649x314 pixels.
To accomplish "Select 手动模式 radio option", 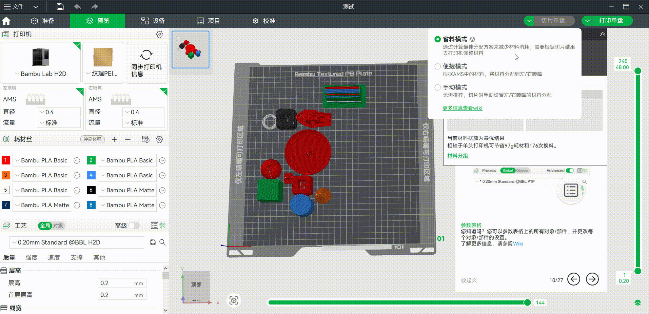I will [438, 87].
